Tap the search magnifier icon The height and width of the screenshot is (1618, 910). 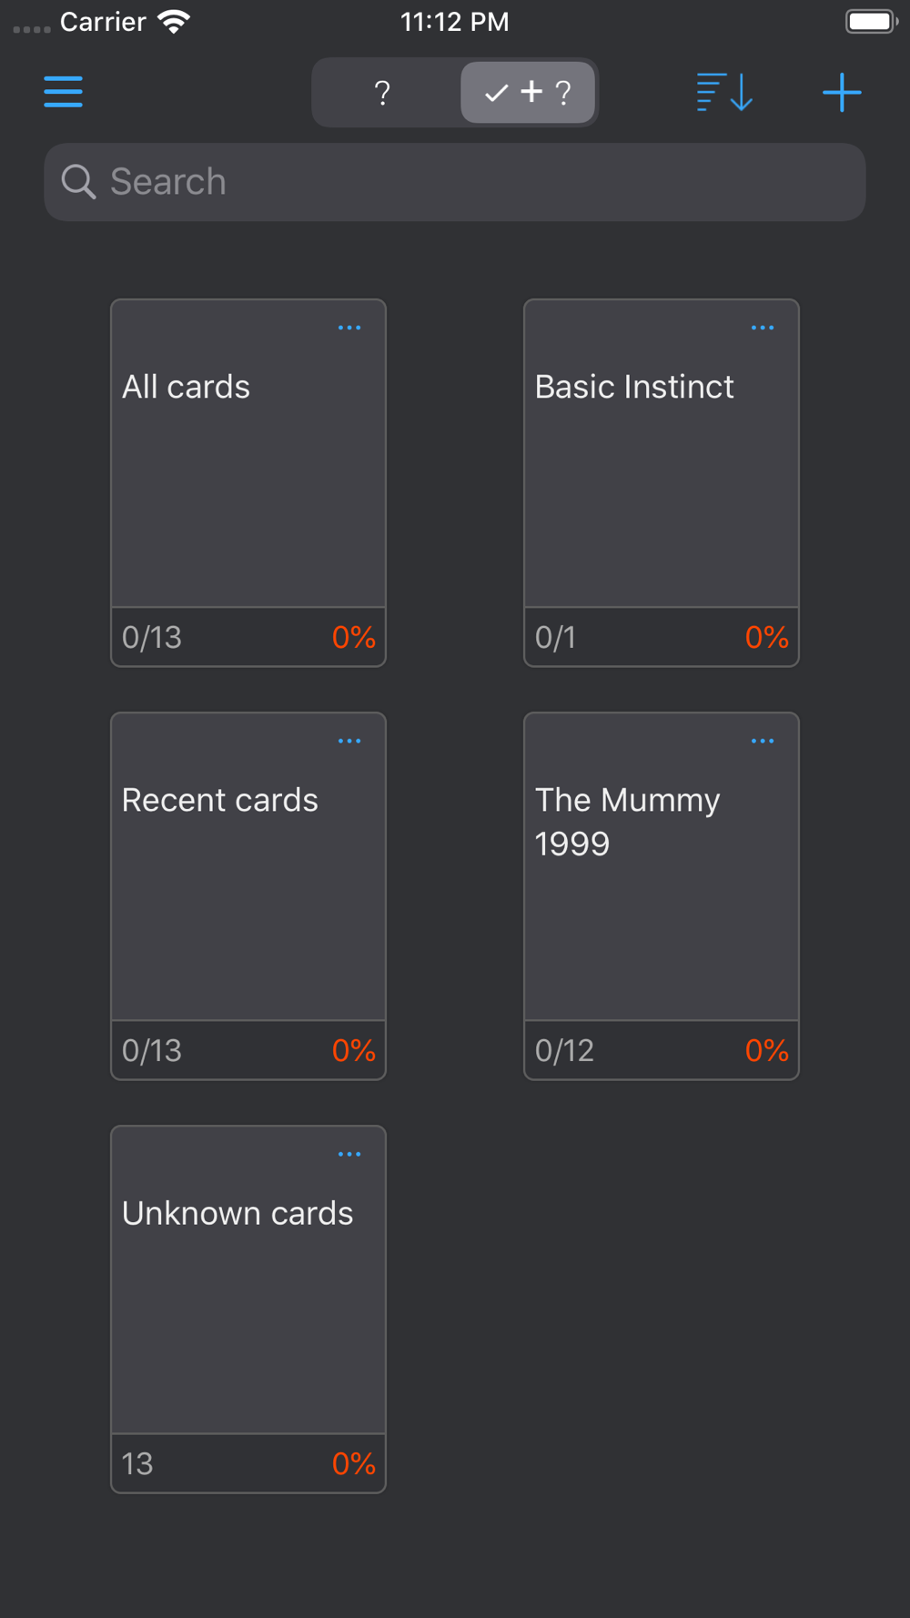click(x=78, y=182)
